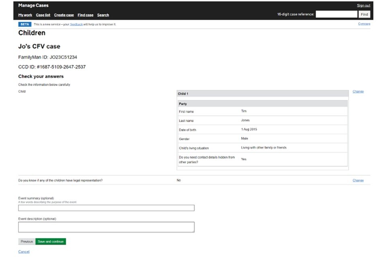Open the My work menu item
386x257 pixels.
(x=25, y=15)
